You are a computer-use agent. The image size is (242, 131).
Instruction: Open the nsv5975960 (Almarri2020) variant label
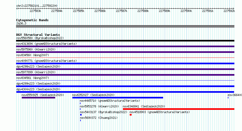click(x=36, y=49)
